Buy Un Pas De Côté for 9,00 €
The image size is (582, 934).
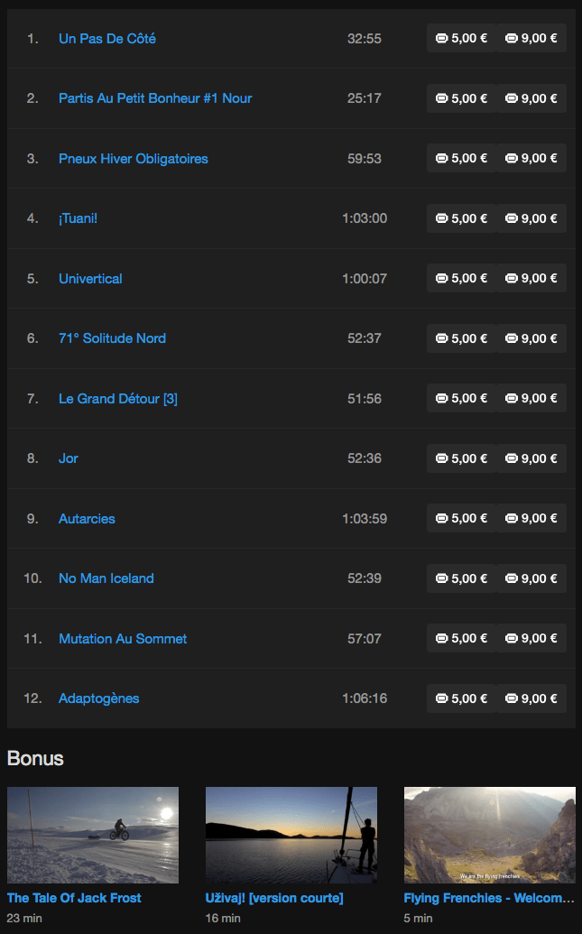coord(531,38)
